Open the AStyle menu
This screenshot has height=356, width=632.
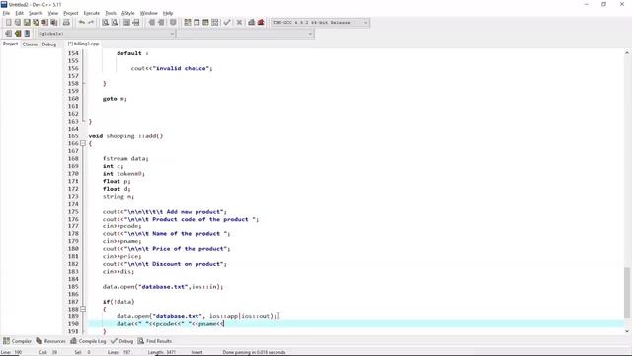[x=128, y=13]
